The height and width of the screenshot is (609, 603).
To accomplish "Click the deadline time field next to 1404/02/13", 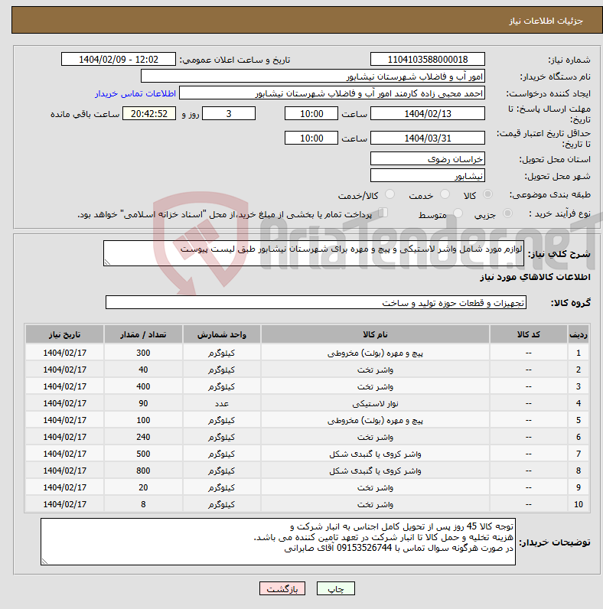I will coord(311,113).
